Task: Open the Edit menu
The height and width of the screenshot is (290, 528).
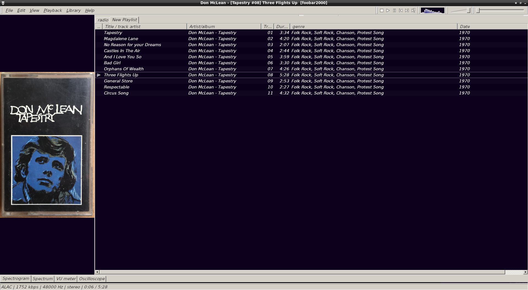Action: (21, 10)
